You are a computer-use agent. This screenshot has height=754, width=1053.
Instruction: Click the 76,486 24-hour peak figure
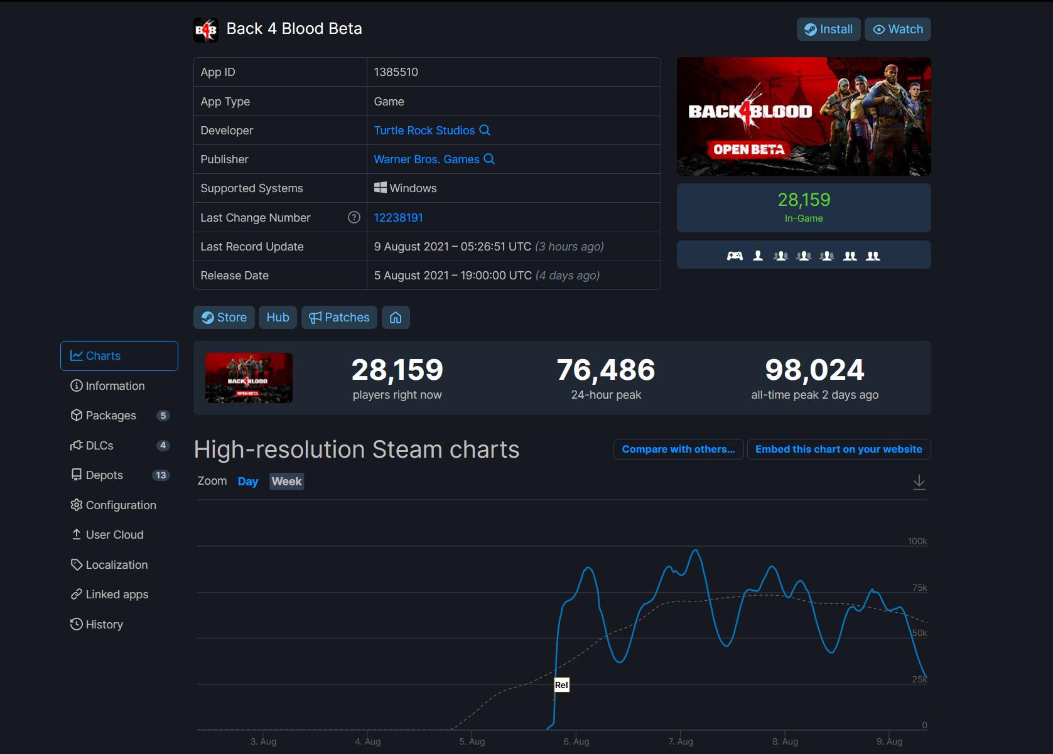606,370
